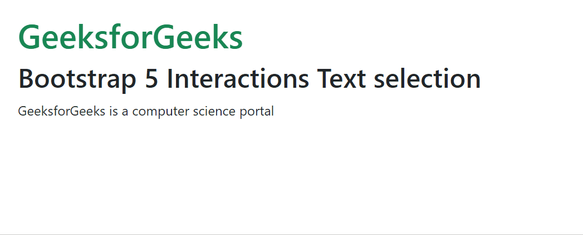The height and width of the screenshot is (235, 583).
Task: Click the word Text in the subheading
Action: (x=342, y=79)
